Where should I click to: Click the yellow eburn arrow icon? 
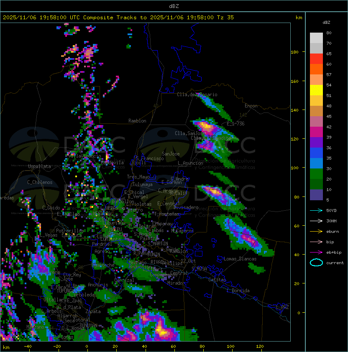pyautogui.click(x=316, y=232)
